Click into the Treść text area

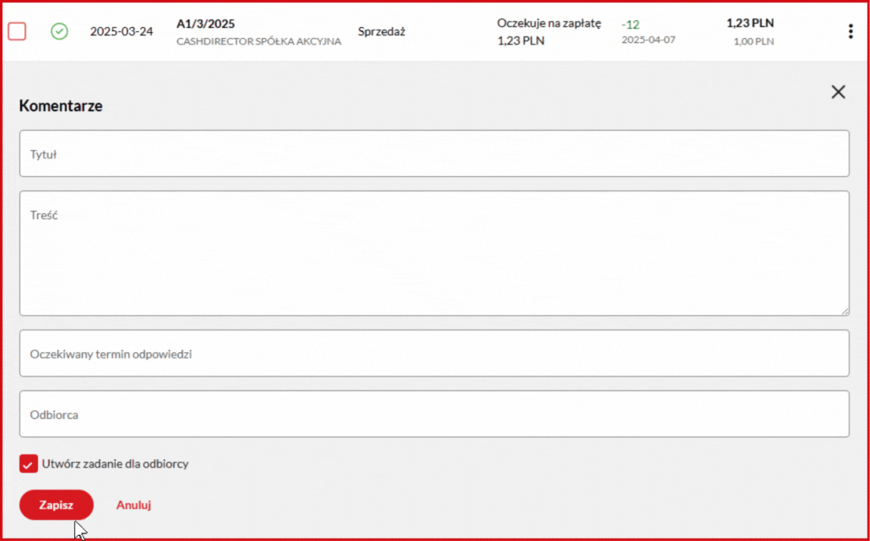pos(435,254)
